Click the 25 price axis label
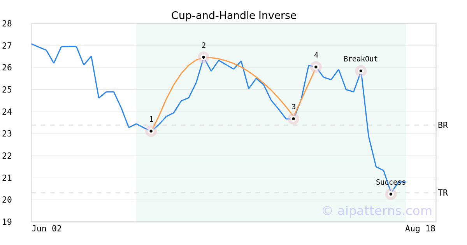 click(7, 90)
